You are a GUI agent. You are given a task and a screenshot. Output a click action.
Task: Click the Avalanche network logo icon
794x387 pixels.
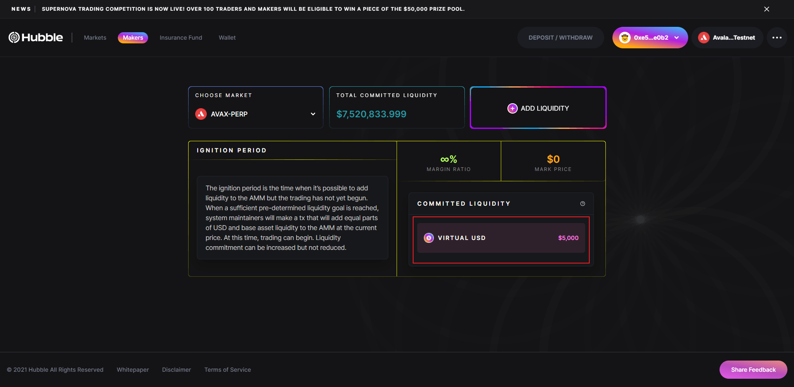click(703, 38)
